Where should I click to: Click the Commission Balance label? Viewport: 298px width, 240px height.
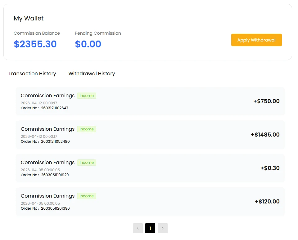click(37, 33)
